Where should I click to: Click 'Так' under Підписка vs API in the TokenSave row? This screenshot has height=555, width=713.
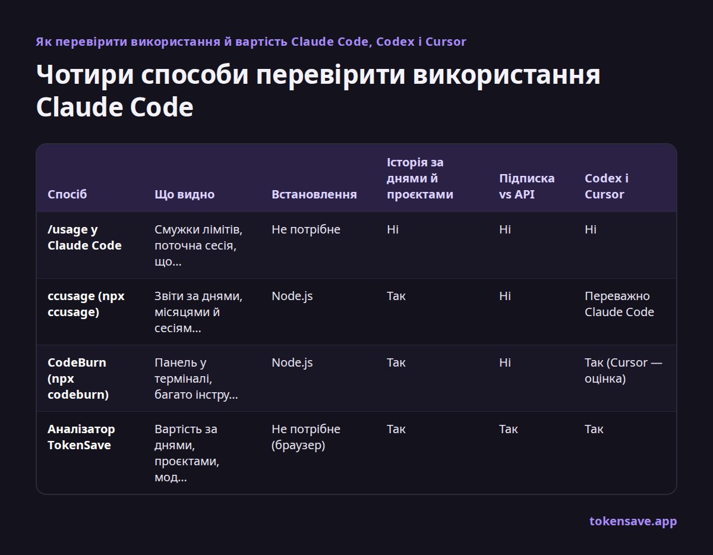(509, 429)
